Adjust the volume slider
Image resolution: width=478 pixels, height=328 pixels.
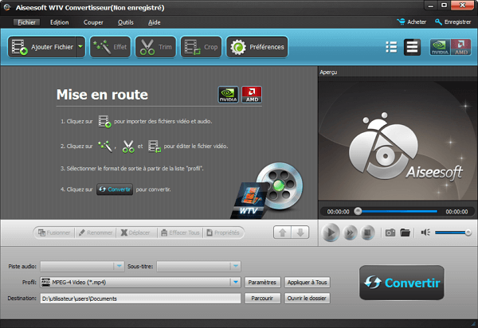click(453, 232)
